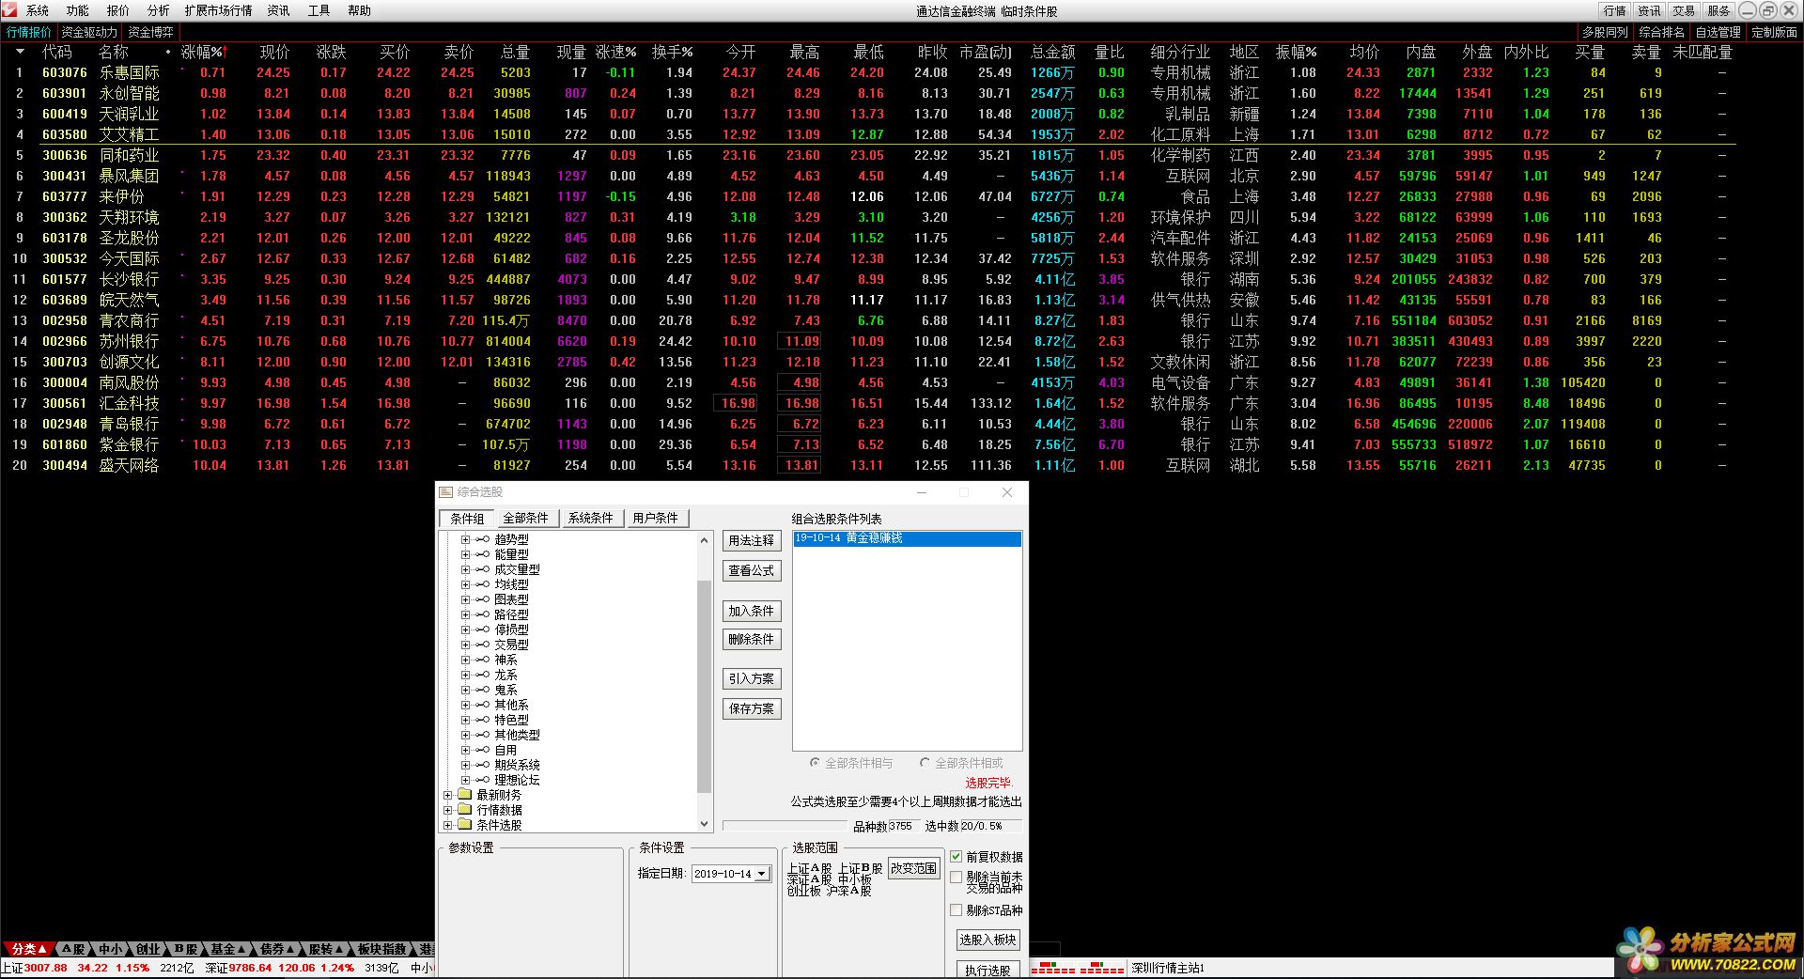Expand the 均线型 tree node
The height and width of the screenshot is (979, 1804).
[465, 585]
